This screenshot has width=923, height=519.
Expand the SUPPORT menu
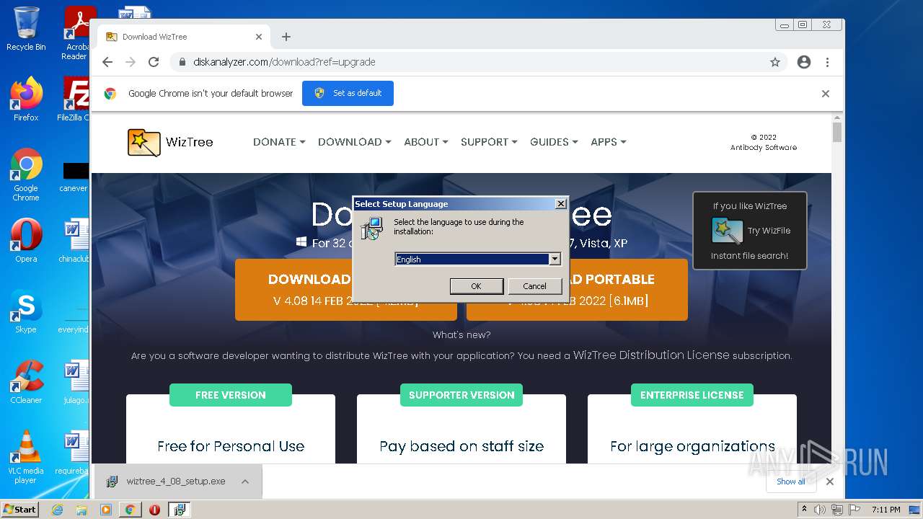(489, 142)
